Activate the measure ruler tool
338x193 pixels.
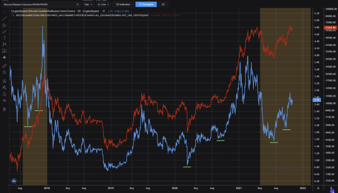4,66
